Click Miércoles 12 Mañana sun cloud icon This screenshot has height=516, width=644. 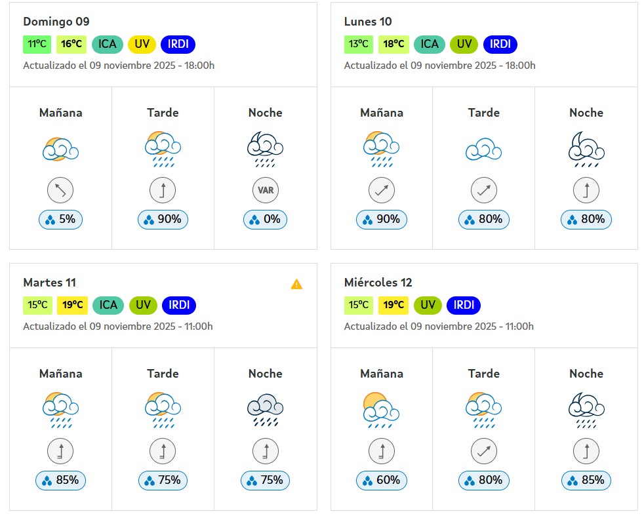pos(381,409)
